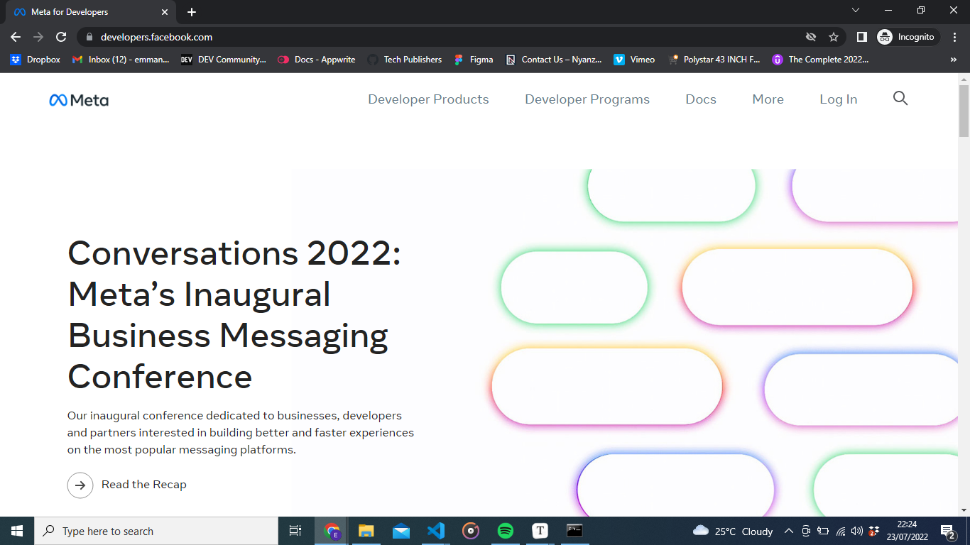The width and height of the screenshot is (970, 545).
Task: Open Spotify from the taskbar
Action: 505,531
